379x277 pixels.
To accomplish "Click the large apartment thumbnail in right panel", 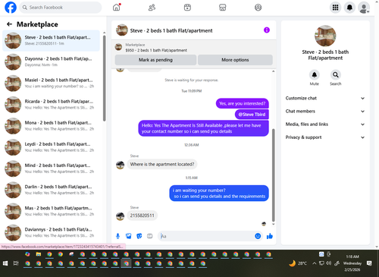I will tap(325, 36).
